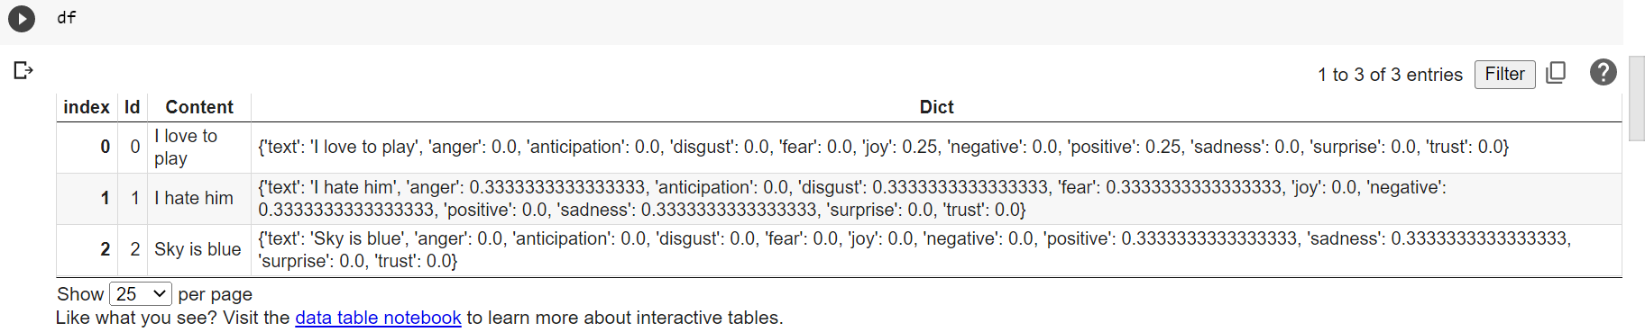Click the cell output toggle icon
Viewport: 1645px width, 332px height.
coord(23,70)
